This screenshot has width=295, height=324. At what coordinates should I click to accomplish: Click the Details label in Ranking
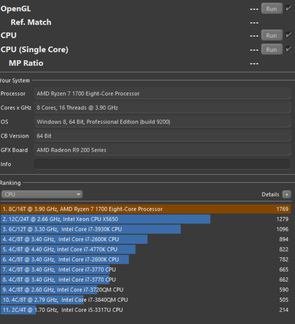pos(270,194)
